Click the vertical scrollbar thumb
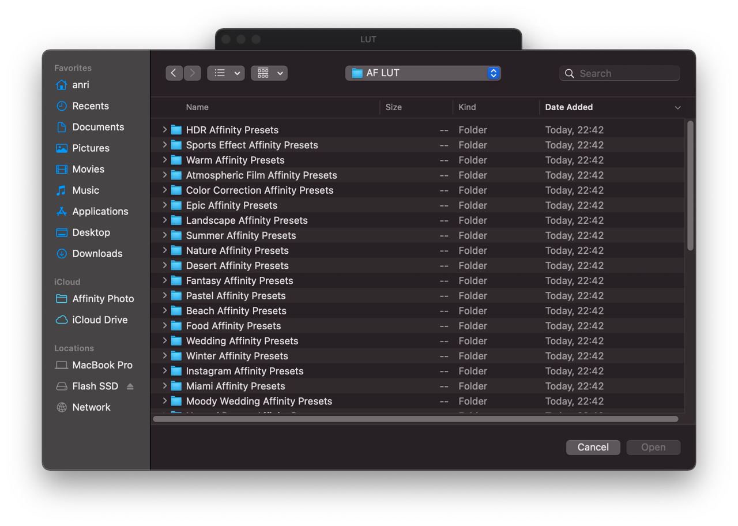The width and height of the screenshot is (738, 526). pos(690,186)
